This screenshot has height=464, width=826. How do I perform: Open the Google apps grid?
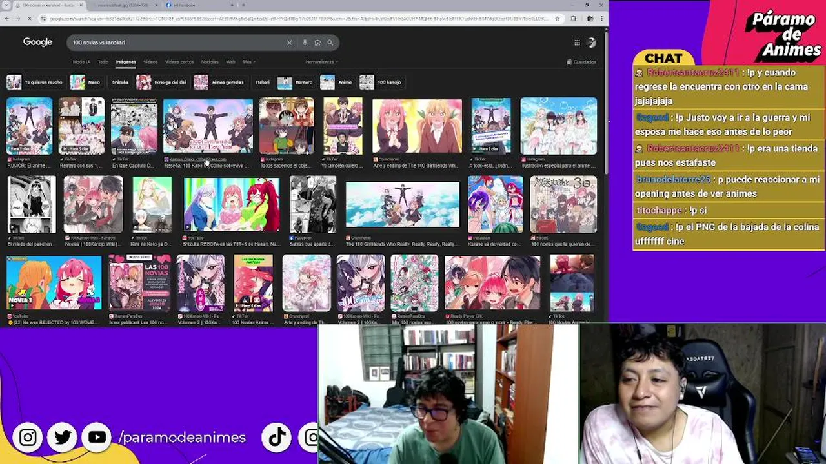577,43
